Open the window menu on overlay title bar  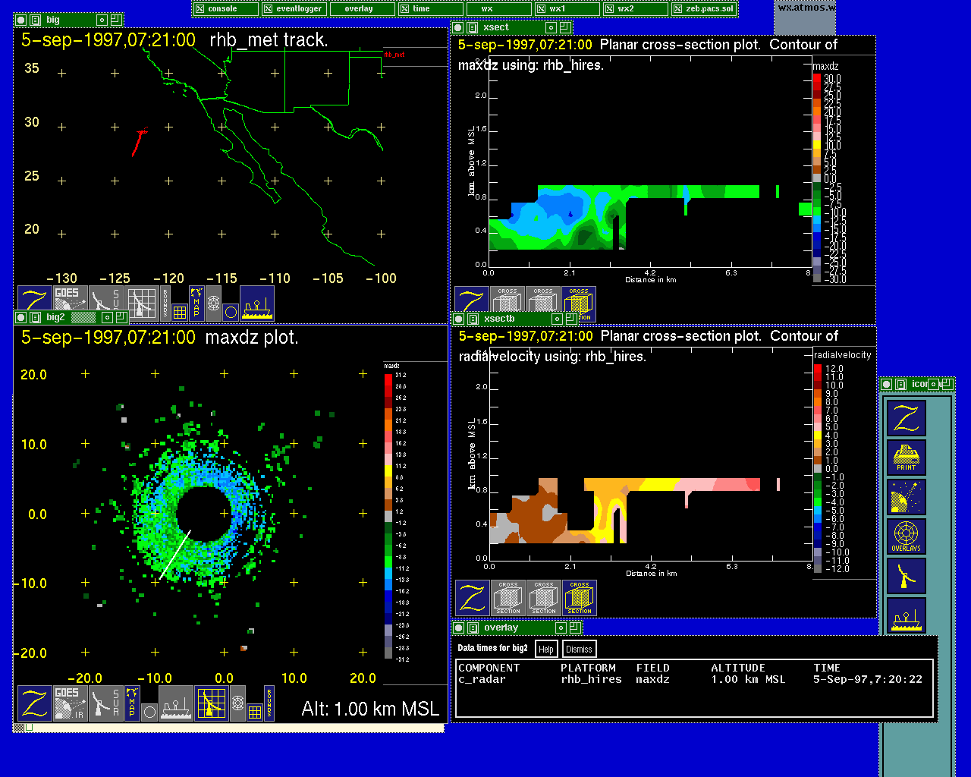pyautogui.click(x=473, y=628)
